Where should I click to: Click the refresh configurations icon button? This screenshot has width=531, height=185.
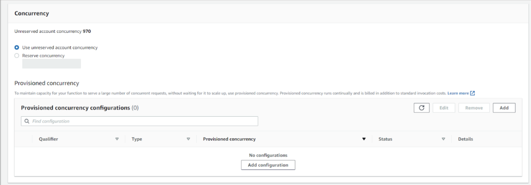point(422,108)
